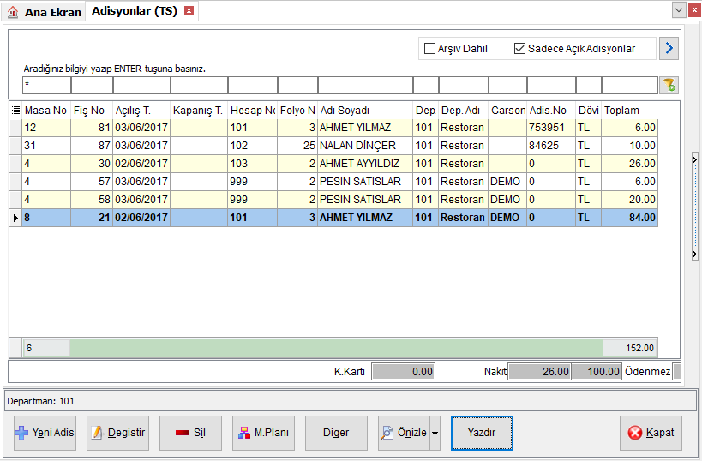This screenshot has width=702, height=461.
Task: Uncheck Sadece Açık Adisyonlar checkbox
Action: [519, 48]
